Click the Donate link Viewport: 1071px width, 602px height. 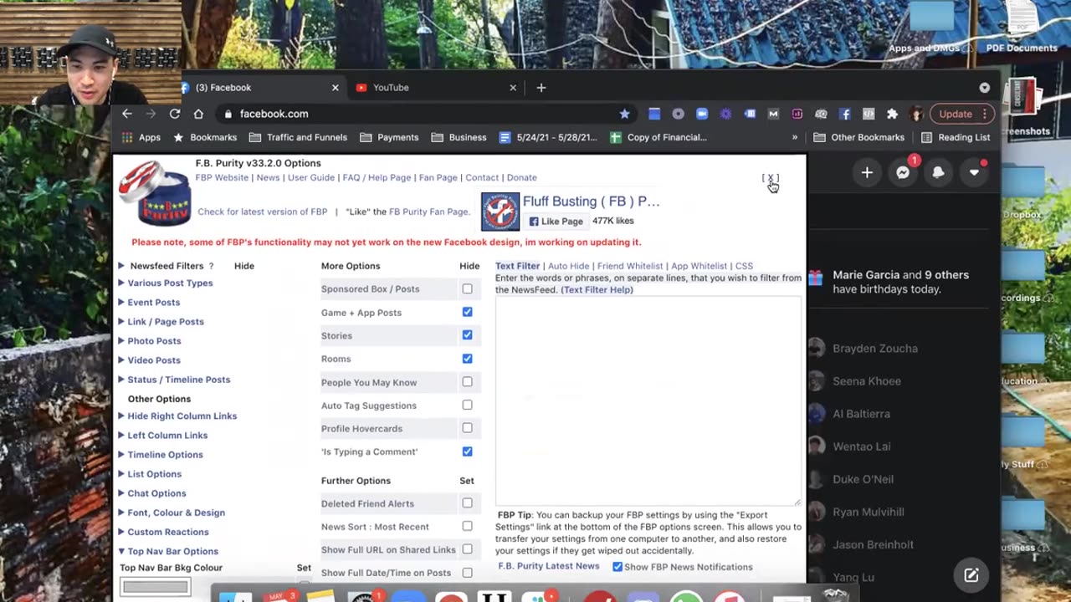pos(521,177)
